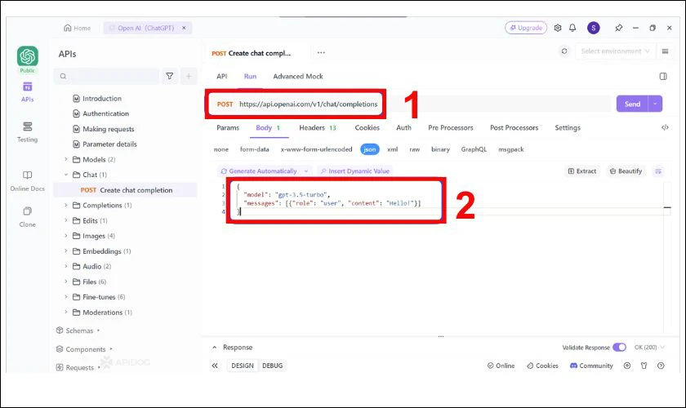The height and width of the screenshot is (408, 686).
Task: Collapse the Response panel chevron
Action: click(214, 348)
